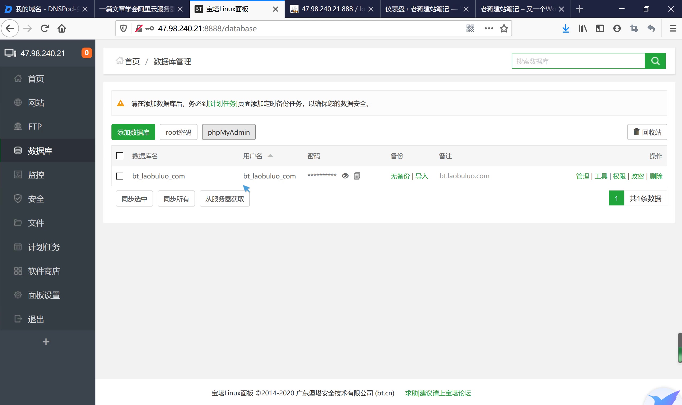Click the plus icon below sidebar menu
The width and height of the screenshot is (682, 405).
46,342
